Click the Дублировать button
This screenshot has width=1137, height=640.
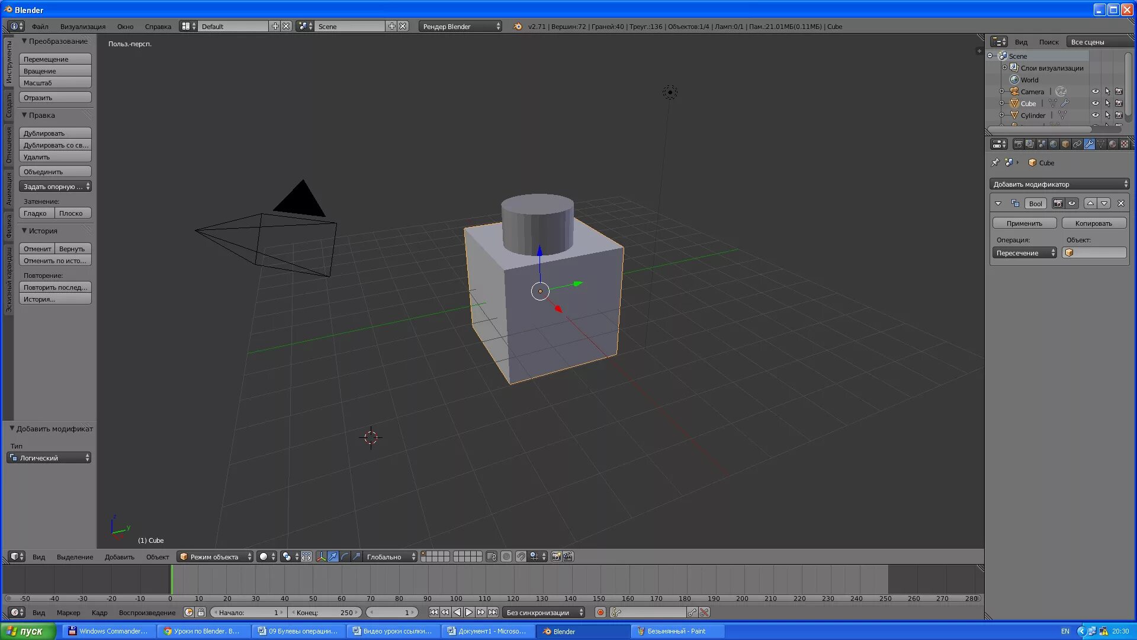55,133
